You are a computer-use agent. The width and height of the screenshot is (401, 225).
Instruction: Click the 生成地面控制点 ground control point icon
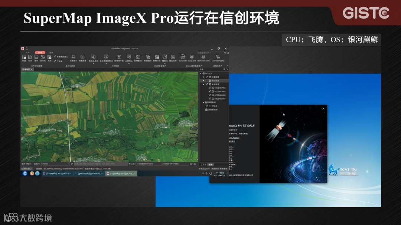coord(106,57)
